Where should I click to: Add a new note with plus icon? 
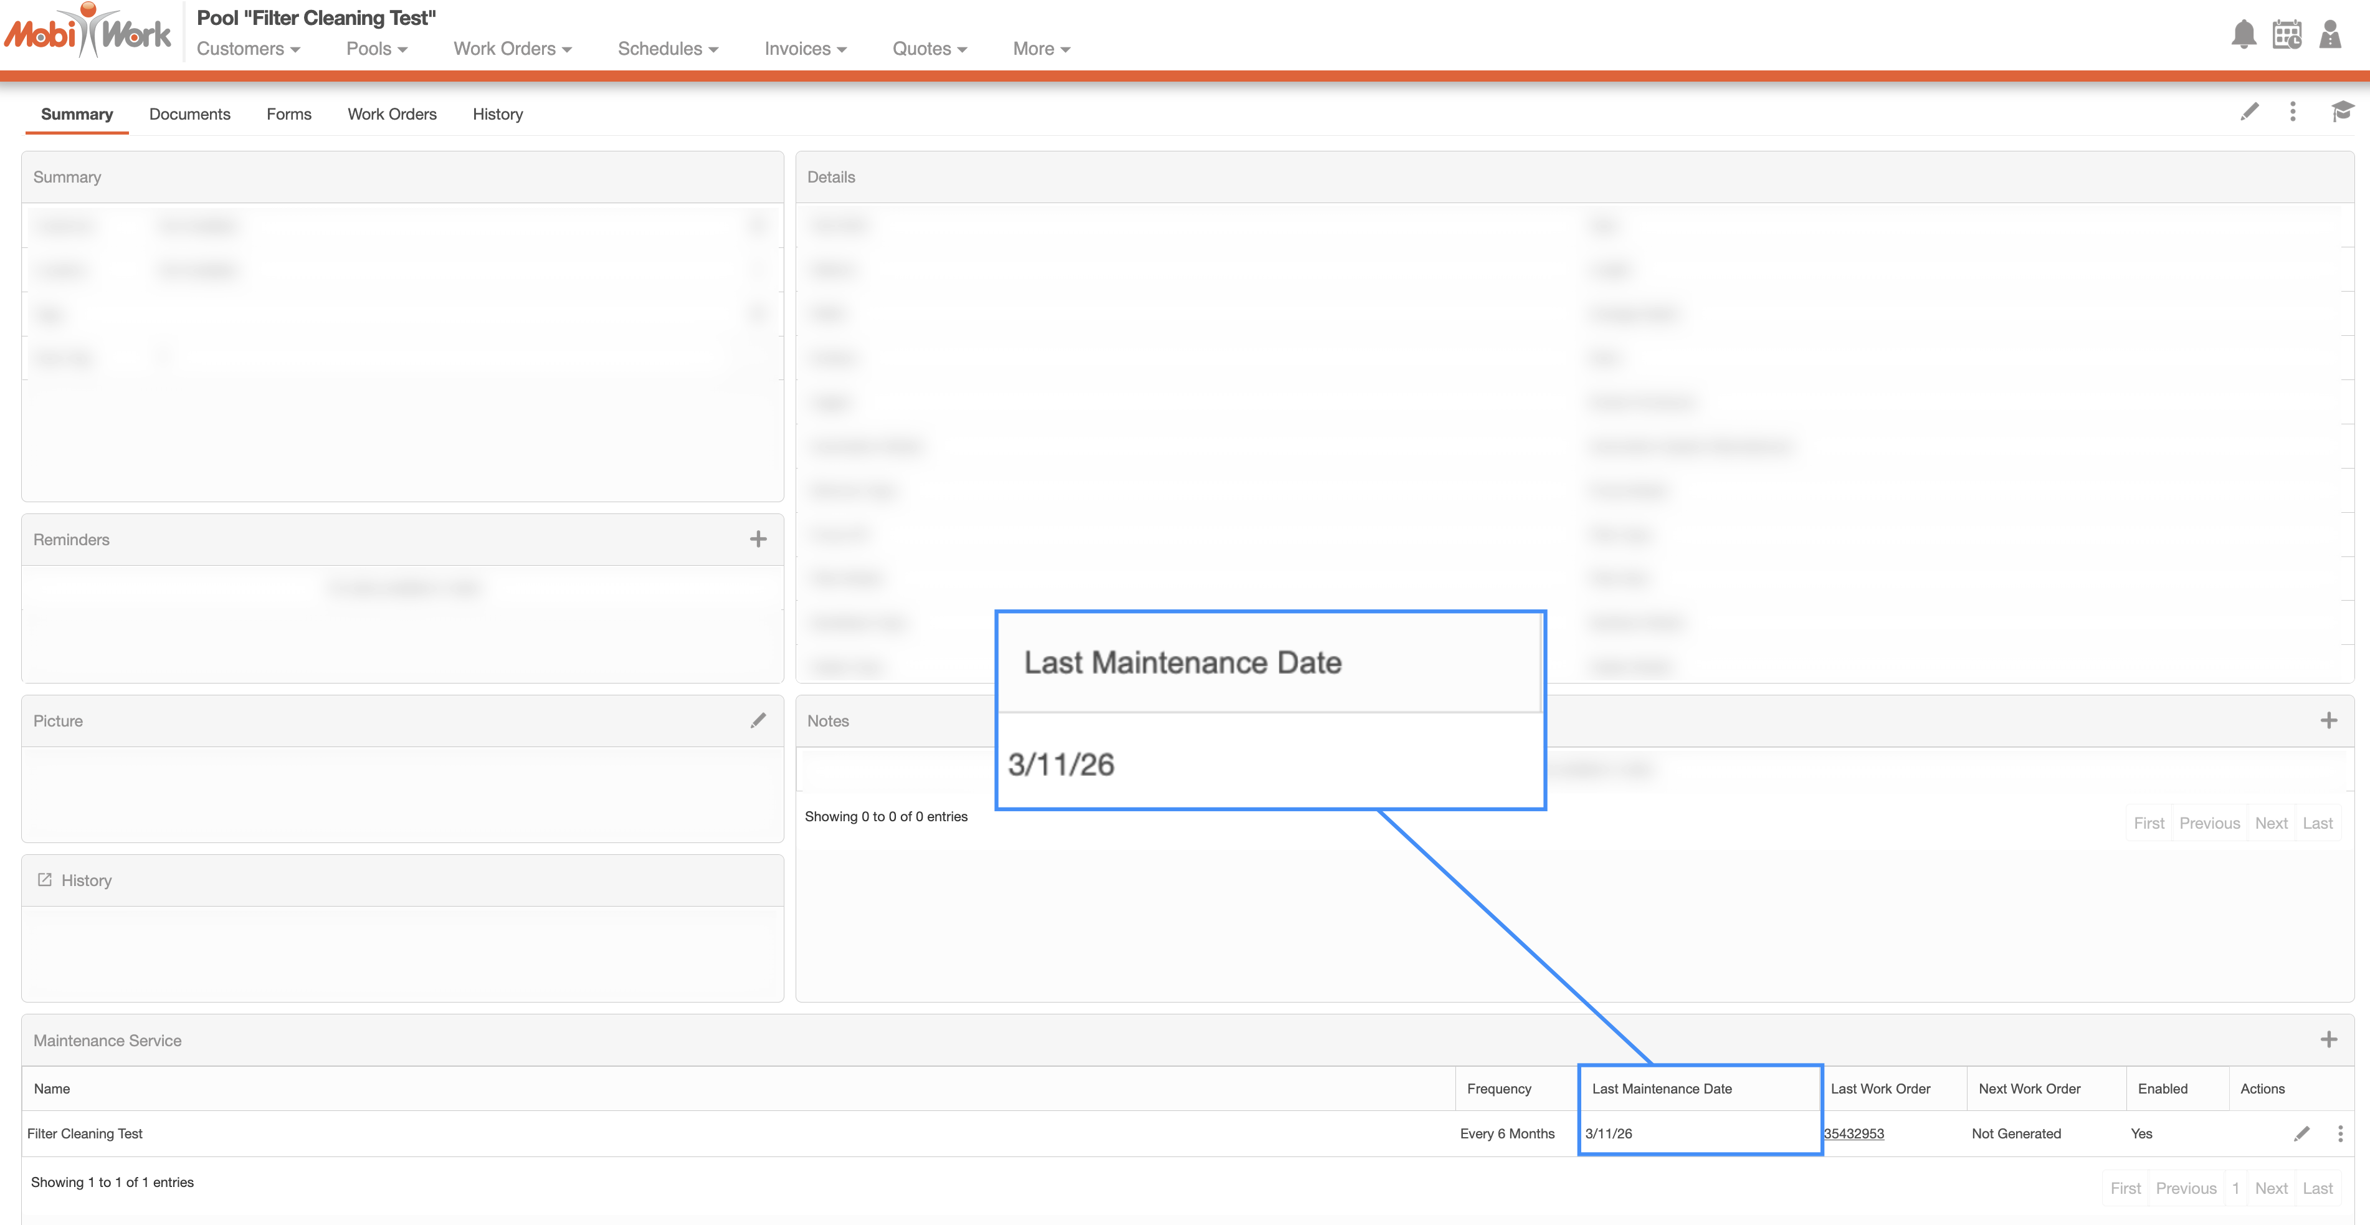pos(2328,721)
